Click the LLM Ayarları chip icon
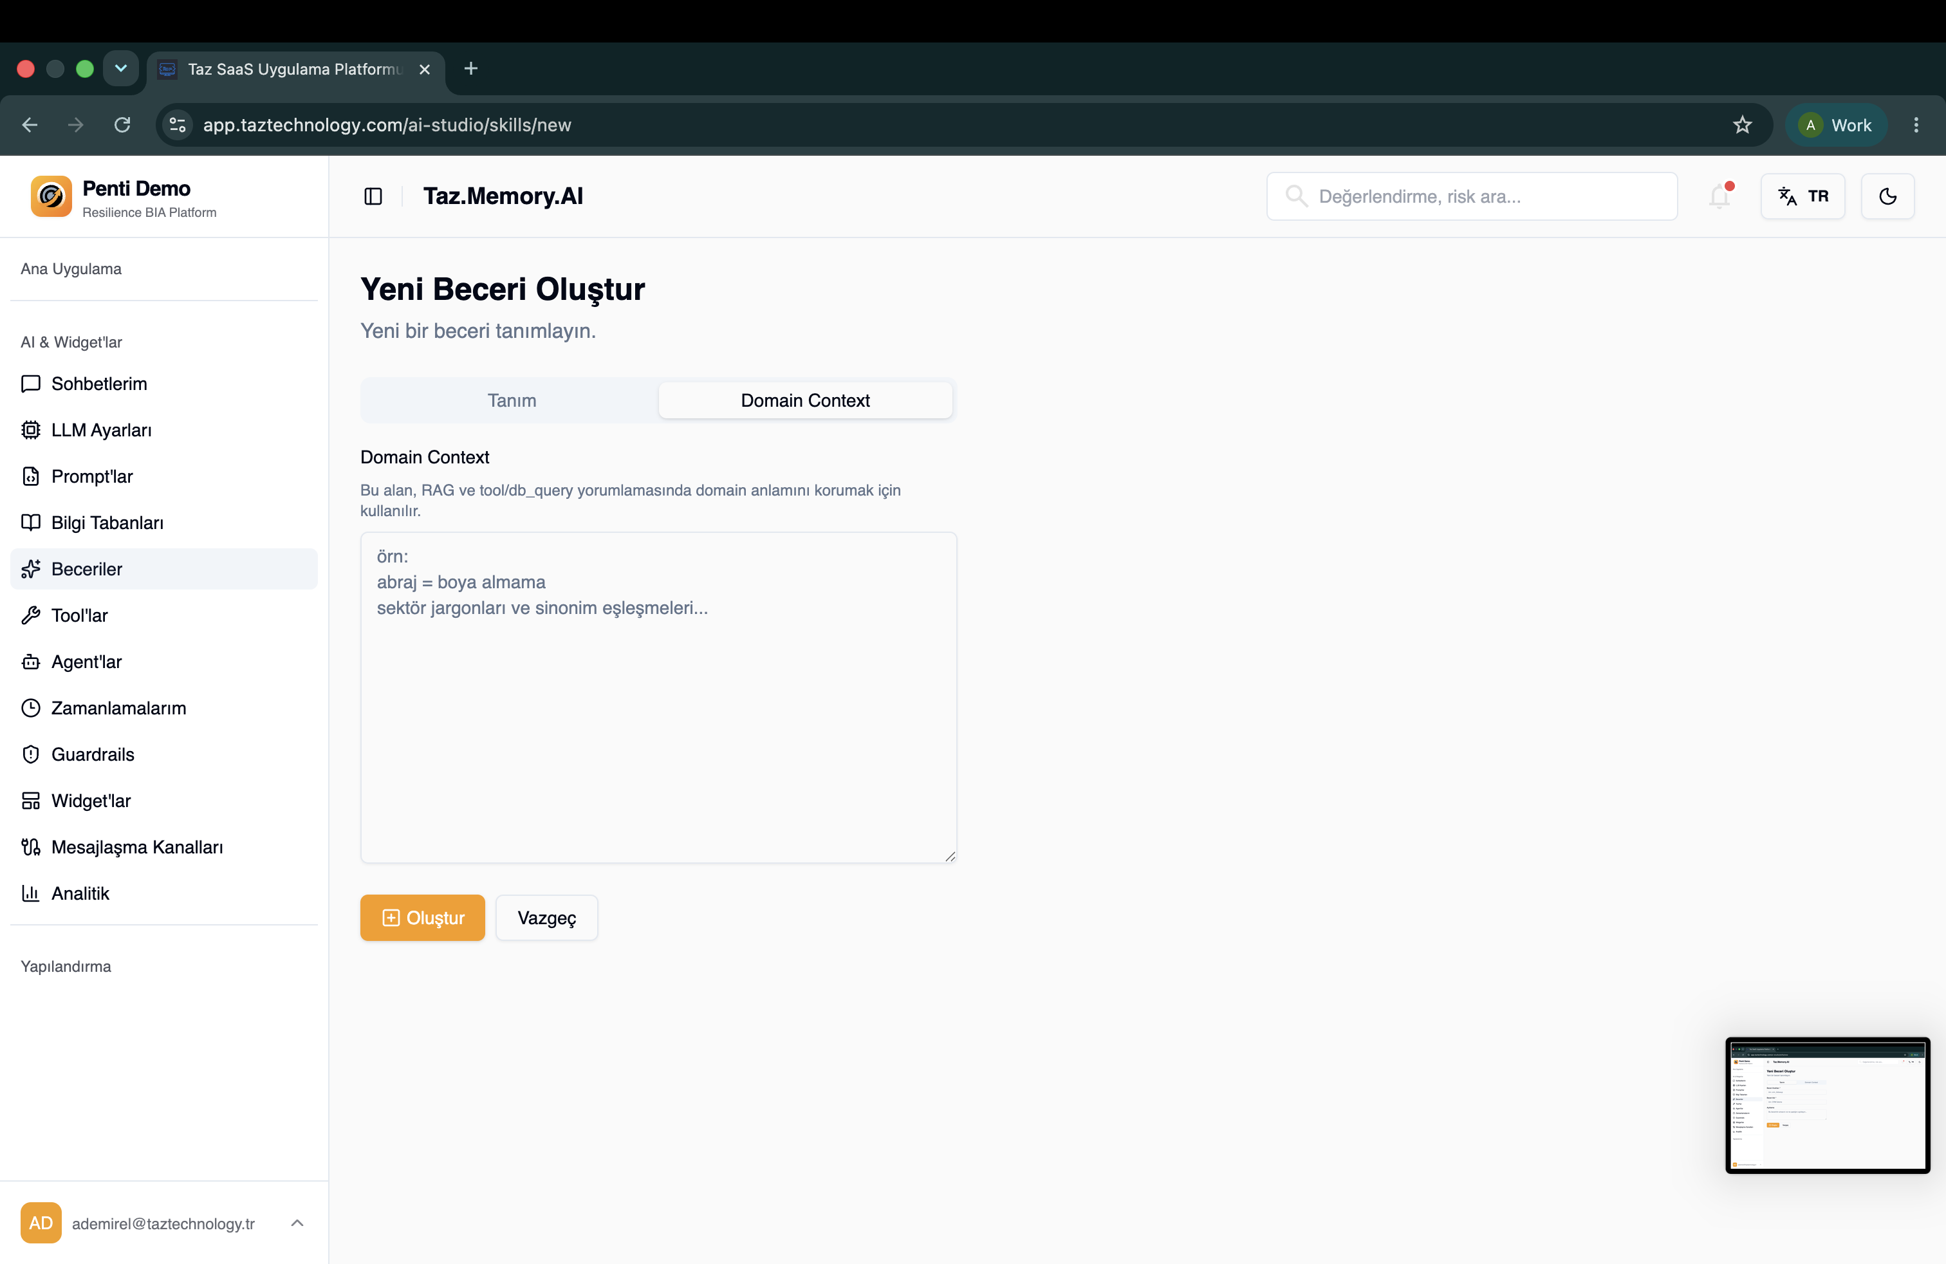 [31, 430]
